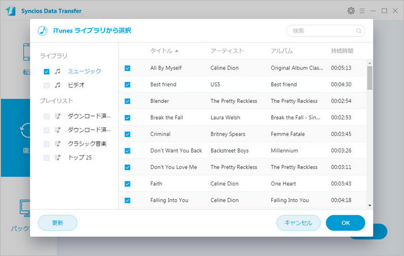This screenshot has width=404, height=256.
Task: Click the 00:05:13 duration cell
Action: pyautogui.click(x=341, y=68)
